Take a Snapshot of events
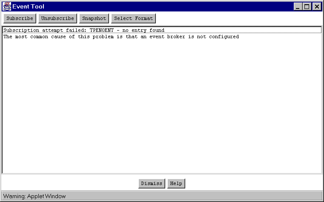Viewport: 324px width, 202px height. [x=94, y=18]
